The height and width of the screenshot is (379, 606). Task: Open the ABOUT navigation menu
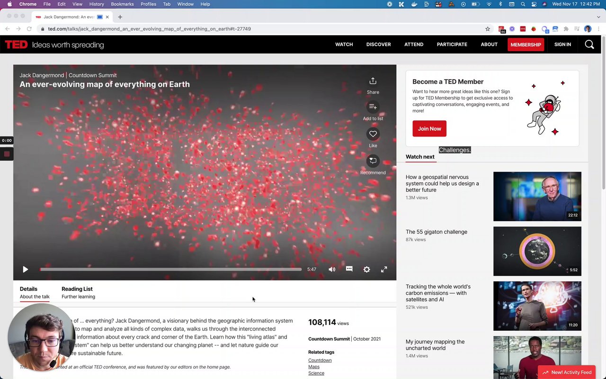click(489, 45)
